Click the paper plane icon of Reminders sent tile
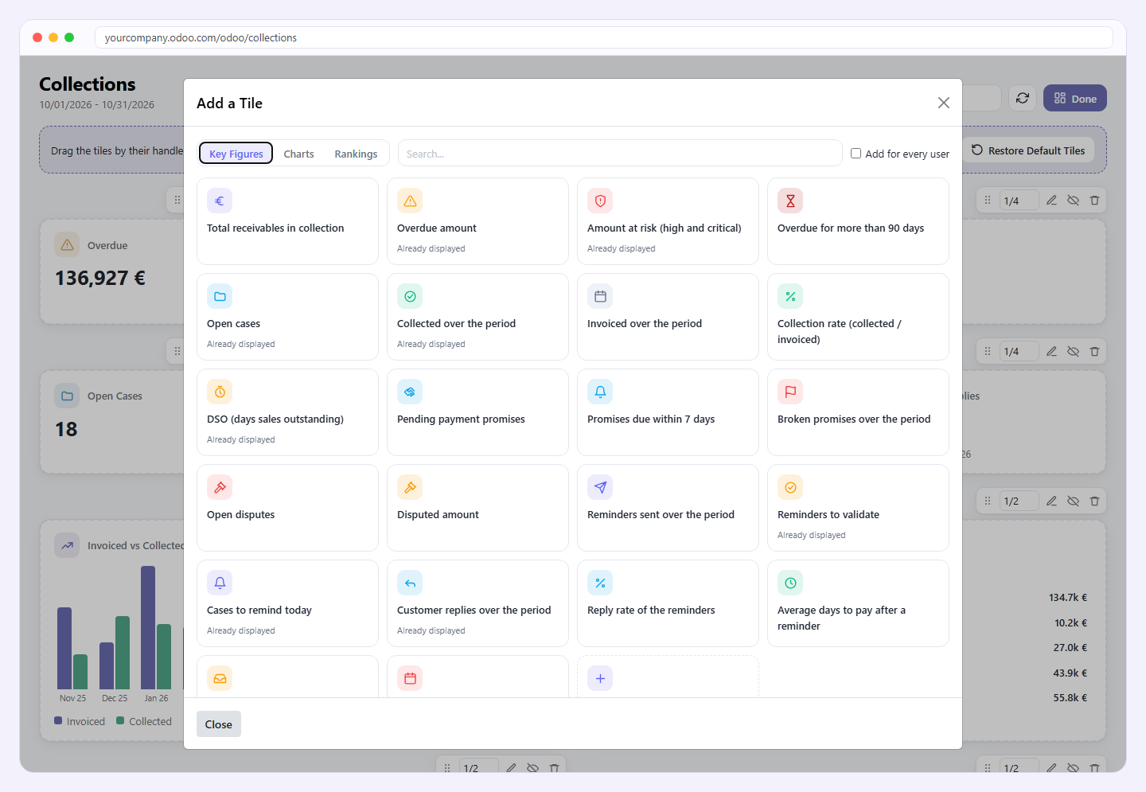 click(x=600, y=487)
